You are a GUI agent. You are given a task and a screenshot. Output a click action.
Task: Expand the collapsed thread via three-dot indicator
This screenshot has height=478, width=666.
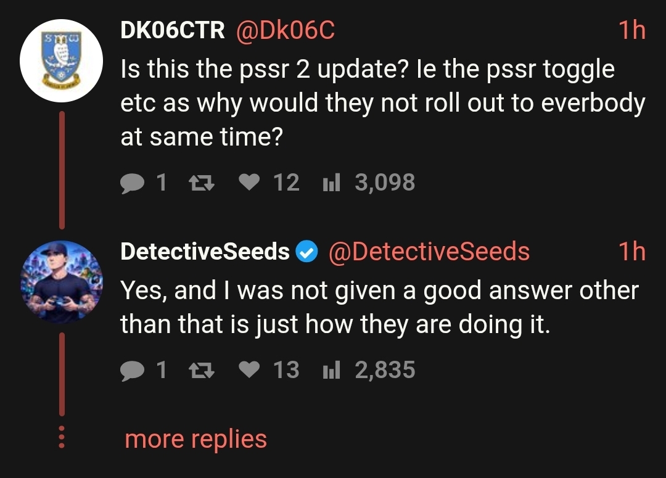(x=60, y=438)
